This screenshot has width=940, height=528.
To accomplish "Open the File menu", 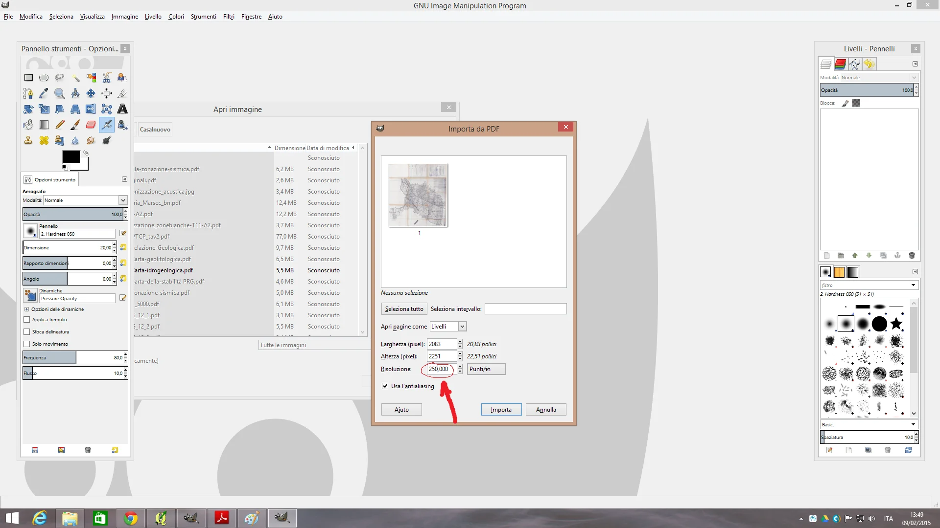I will [8, 16].
